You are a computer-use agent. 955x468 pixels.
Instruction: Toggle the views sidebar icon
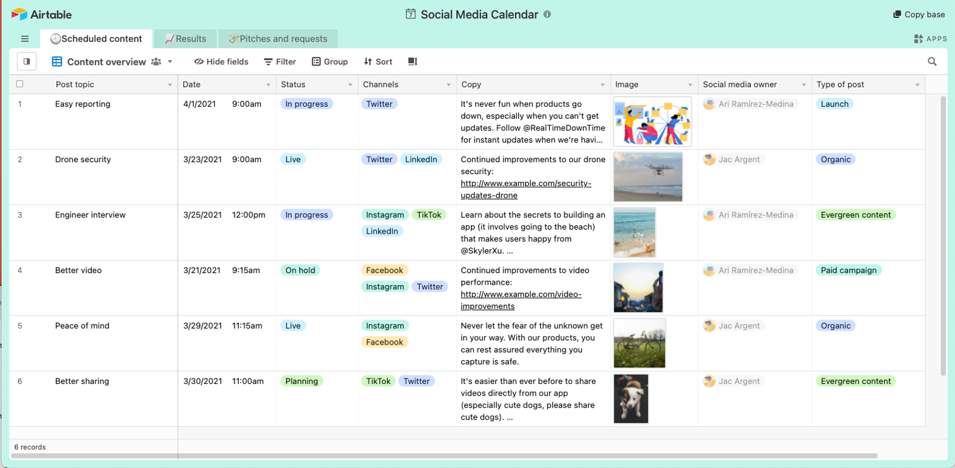27,61
